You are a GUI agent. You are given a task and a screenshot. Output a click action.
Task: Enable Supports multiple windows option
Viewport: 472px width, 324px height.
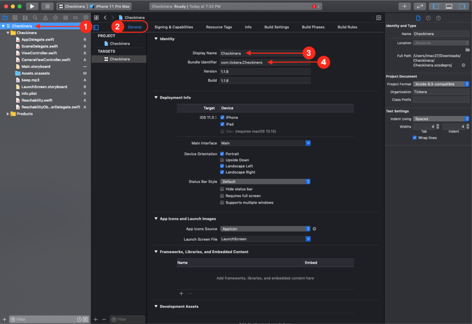(222, 203)
